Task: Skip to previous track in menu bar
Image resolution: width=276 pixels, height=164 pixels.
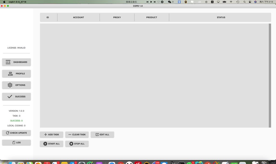Action: [x=147, y=2]
